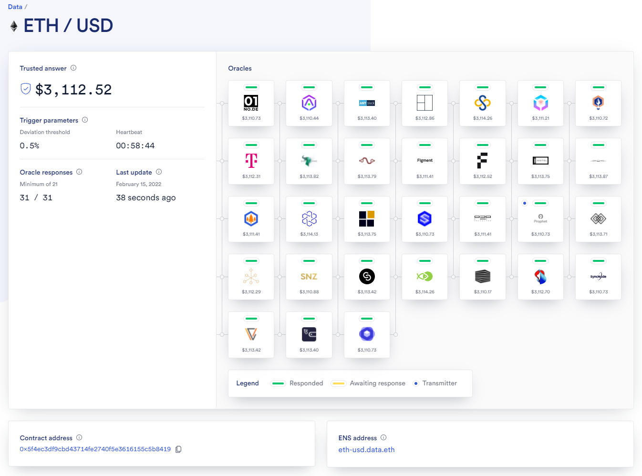Select the 00:58:44 heartbeat countdown
Viewport: 642px width, 476px height.
[x=135, y=146]
